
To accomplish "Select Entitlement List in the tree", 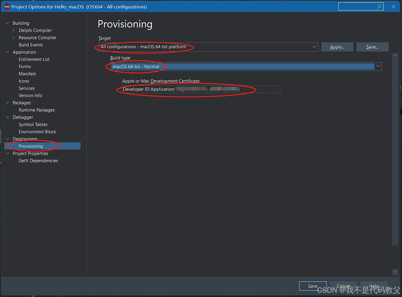I will 34,59.
